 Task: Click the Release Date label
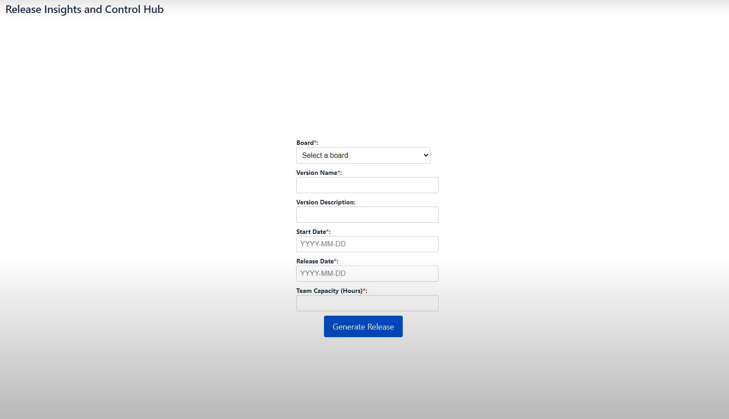[317, 261]
